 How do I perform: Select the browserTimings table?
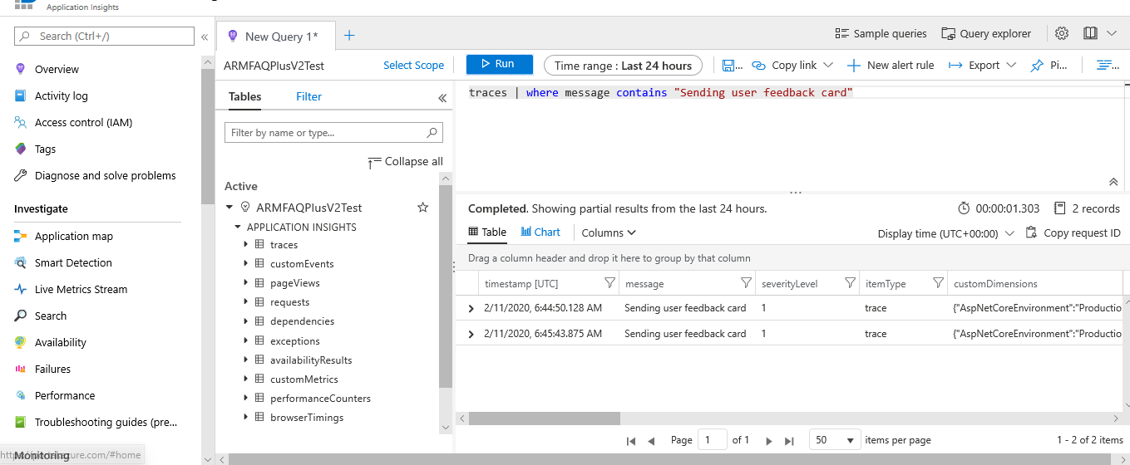(x=307, y=418)
